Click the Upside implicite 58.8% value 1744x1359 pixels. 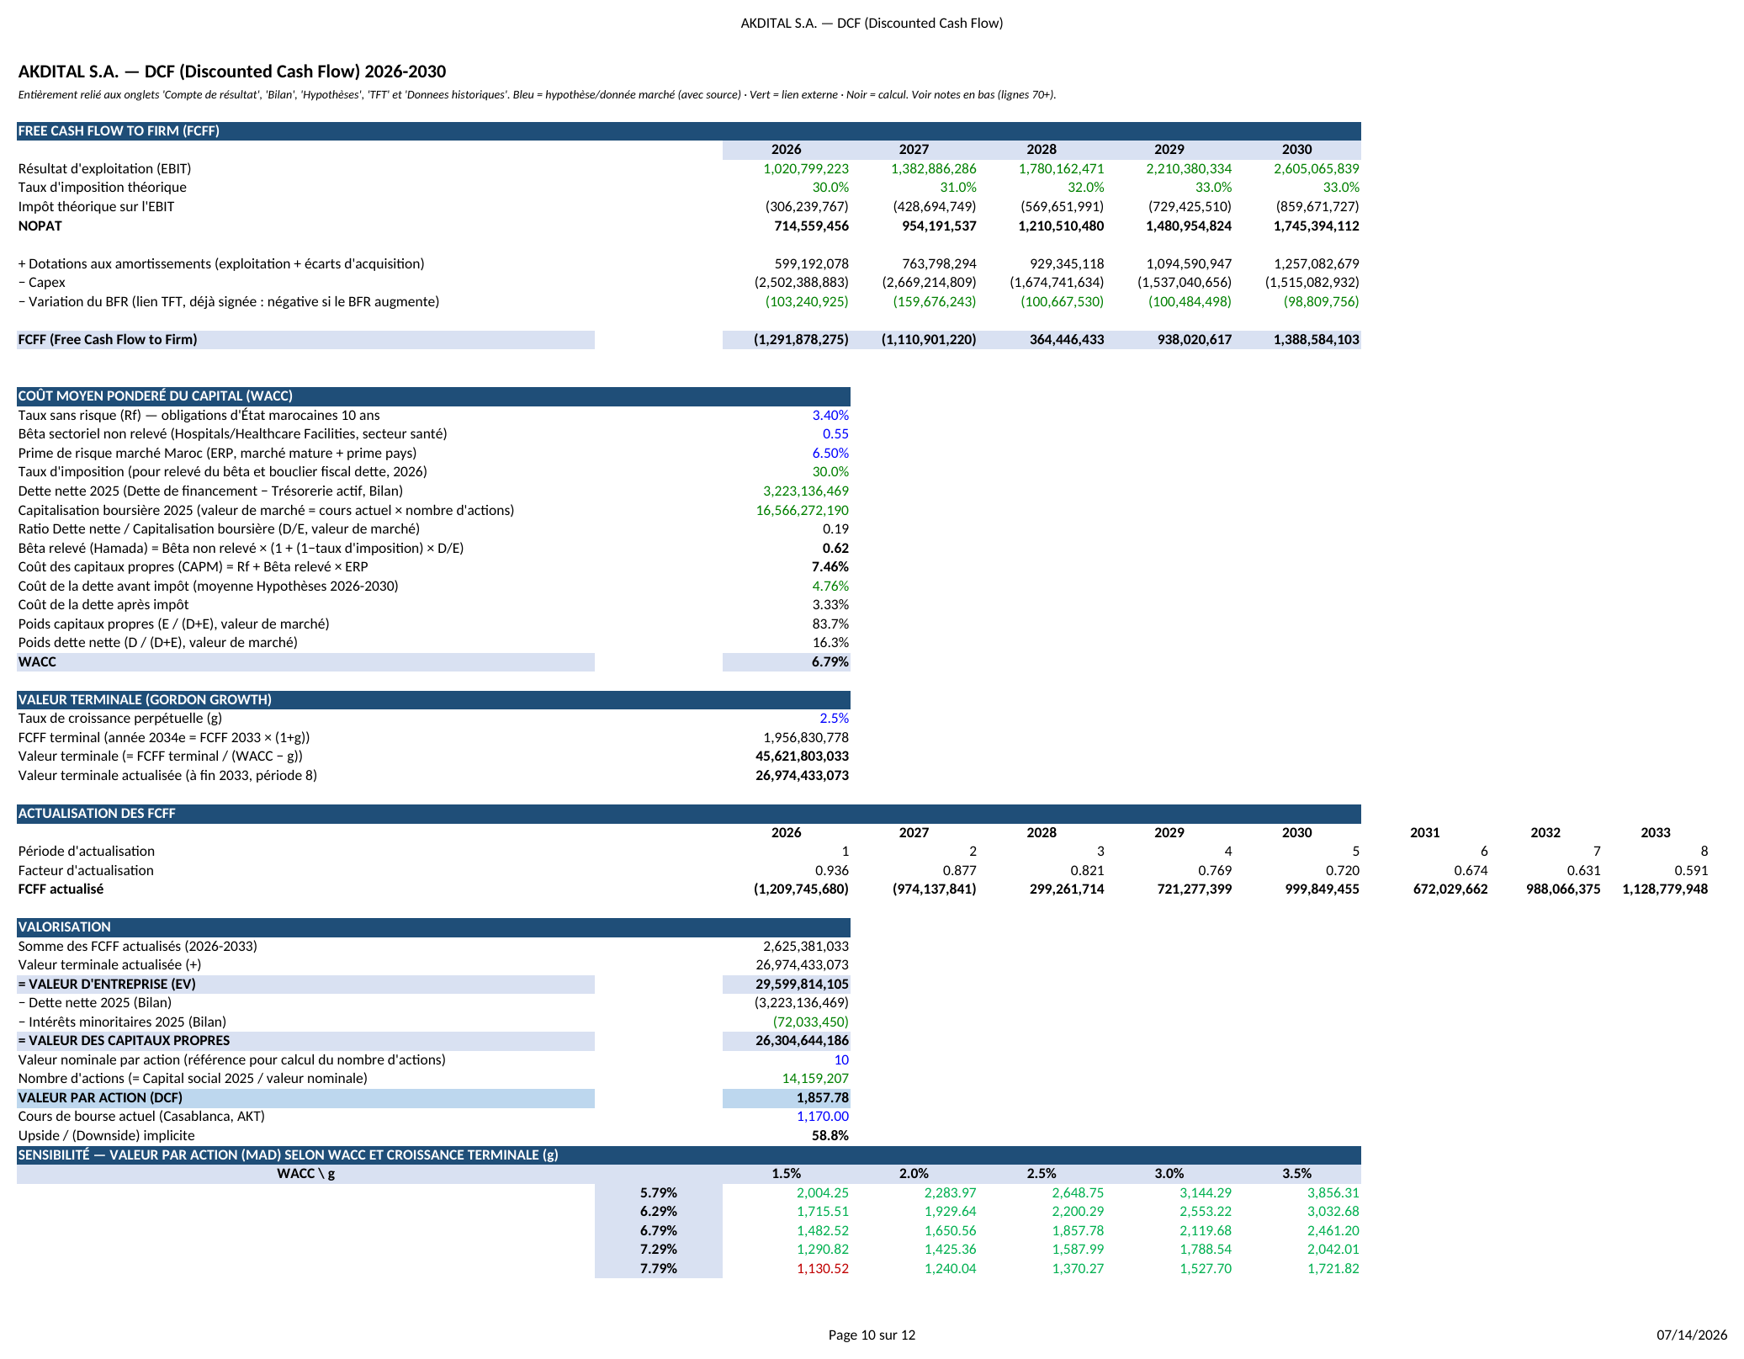(830, 1136)
